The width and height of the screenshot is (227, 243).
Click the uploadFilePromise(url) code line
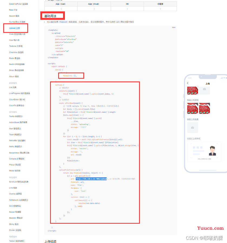[71, 170]
